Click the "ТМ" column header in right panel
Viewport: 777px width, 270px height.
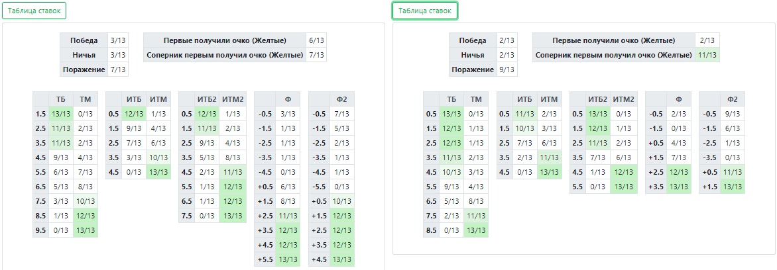(x=475, y=99)
